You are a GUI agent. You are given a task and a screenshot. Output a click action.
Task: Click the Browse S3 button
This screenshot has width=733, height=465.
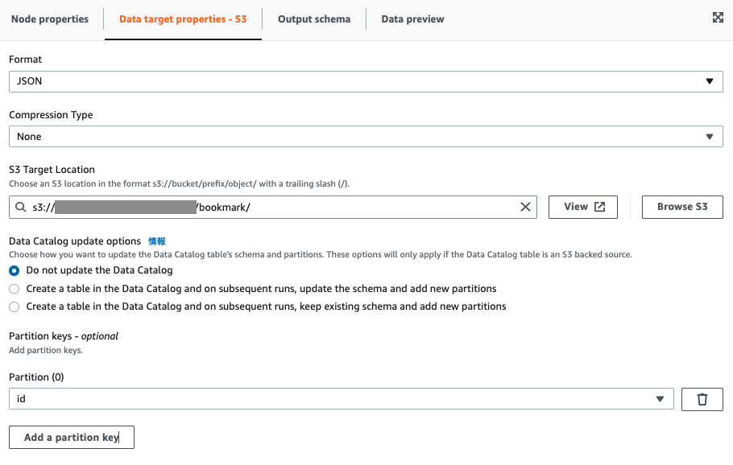(x=681, y=207)
